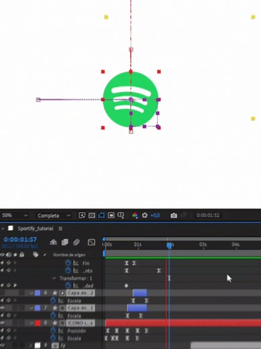Viewport: 261px width, 349px height.
Task: Click the RGB channel display icon
Action: coord(135,215)
